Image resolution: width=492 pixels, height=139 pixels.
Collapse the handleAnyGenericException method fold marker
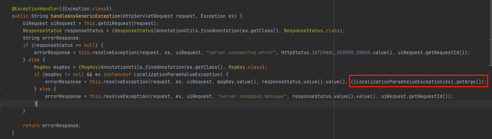[2, 16]
